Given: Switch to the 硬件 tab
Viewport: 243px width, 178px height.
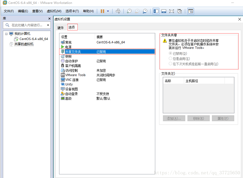Looking at the screenshot, I should tap(60, 28).
